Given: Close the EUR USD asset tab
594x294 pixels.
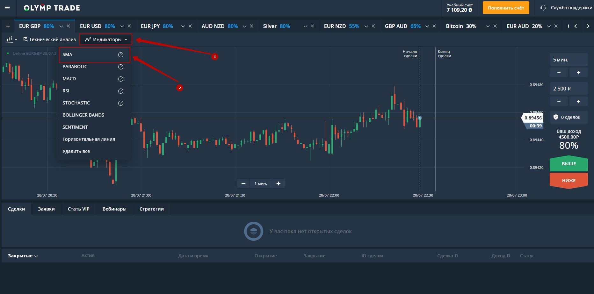Looking at the screenshot, I should pyautogui.click(x=129, y=26).
